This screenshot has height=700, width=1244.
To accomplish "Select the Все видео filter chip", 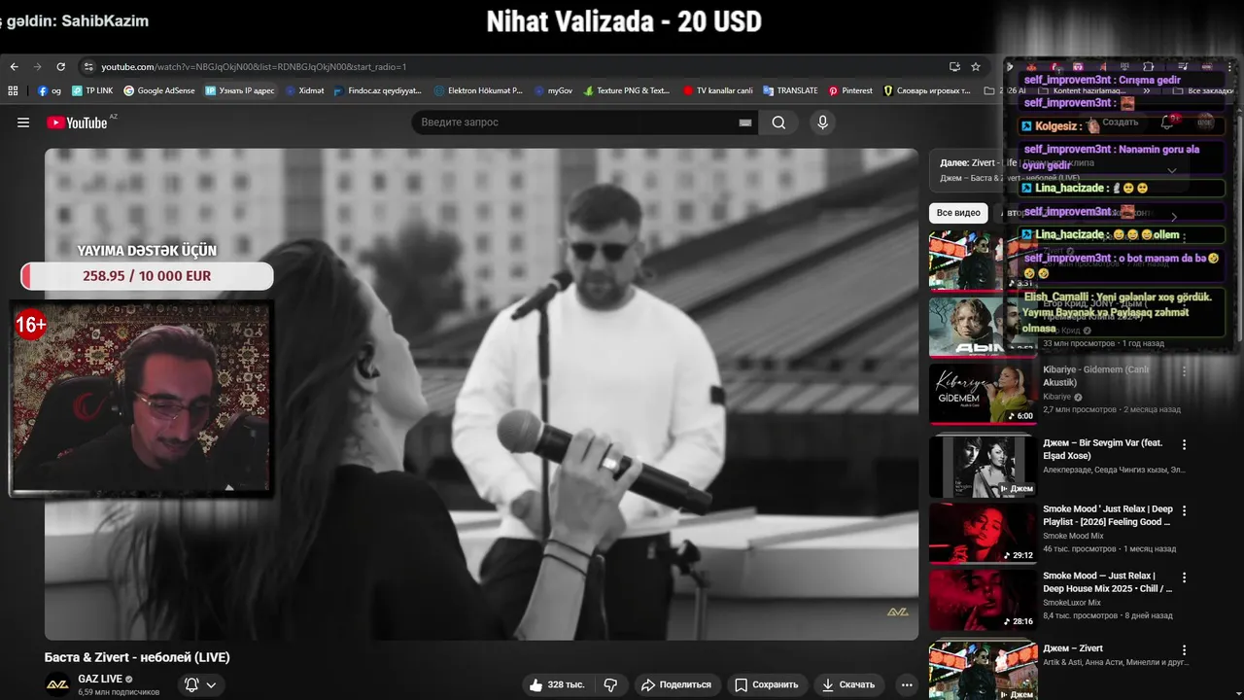I will [958, 213].
